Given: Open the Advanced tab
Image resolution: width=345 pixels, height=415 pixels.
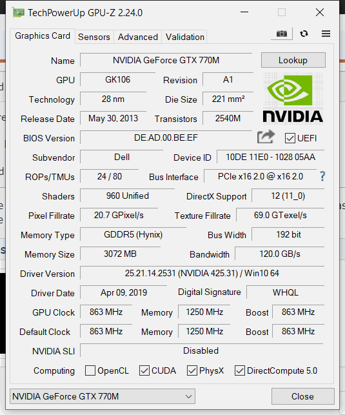Looking at the screenshot, I should point(138,37).
